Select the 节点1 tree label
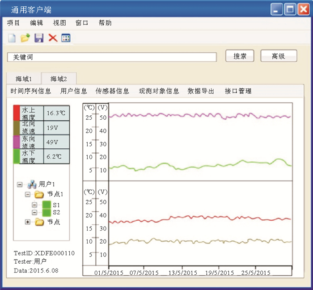 [x=55, y=194]
